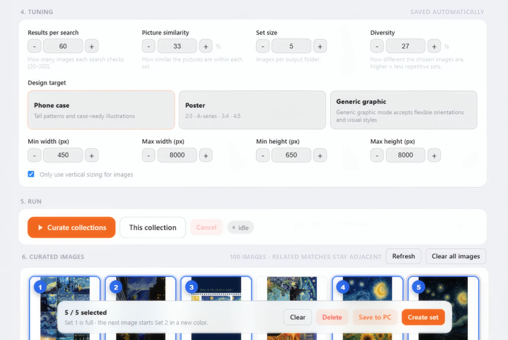Viewport: 508px width, 340px height.
Task: Refresh the curated images
Action: (404, 256)
